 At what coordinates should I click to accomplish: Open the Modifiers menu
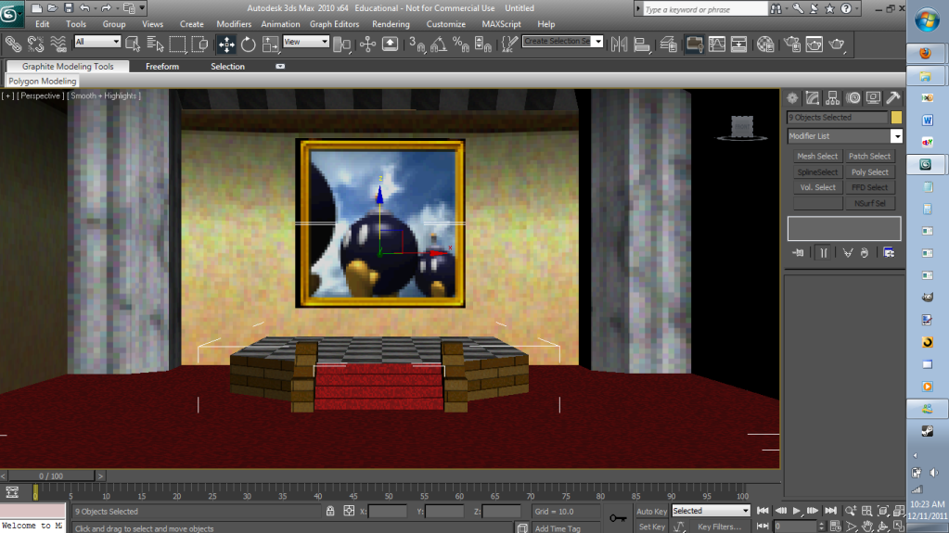click(234, 24)
